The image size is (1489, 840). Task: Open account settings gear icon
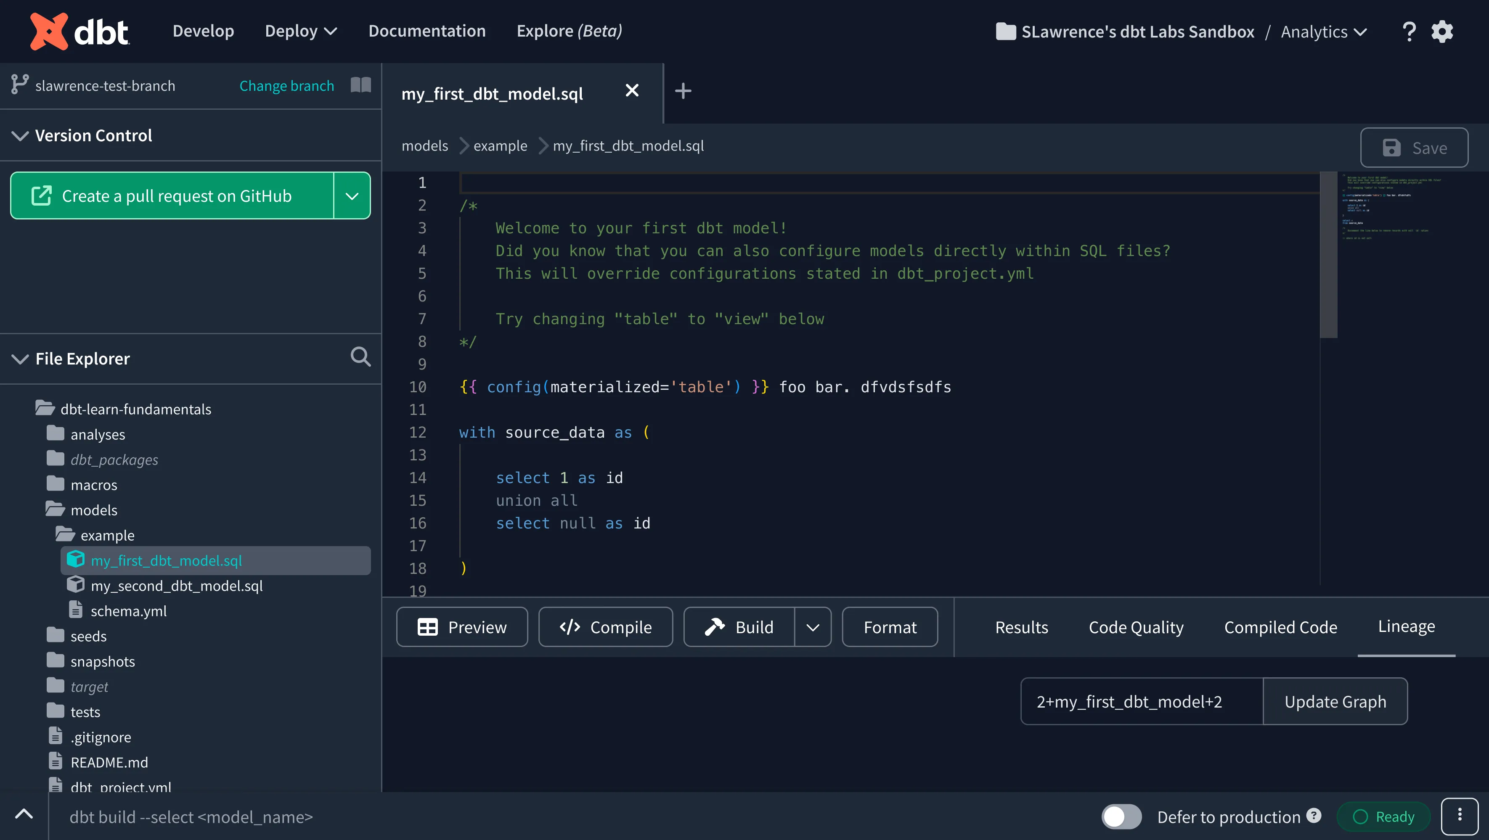[x=1442, y=31]
